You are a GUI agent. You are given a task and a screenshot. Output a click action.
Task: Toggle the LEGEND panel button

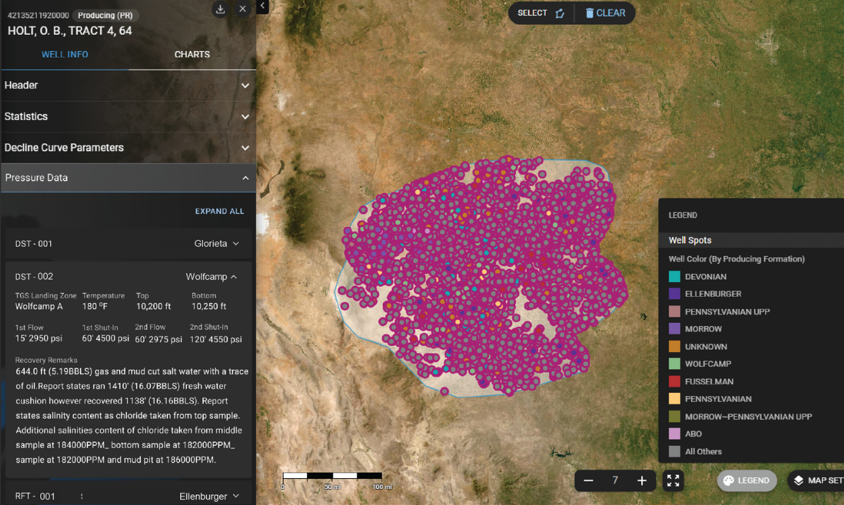tap(747, 480)
